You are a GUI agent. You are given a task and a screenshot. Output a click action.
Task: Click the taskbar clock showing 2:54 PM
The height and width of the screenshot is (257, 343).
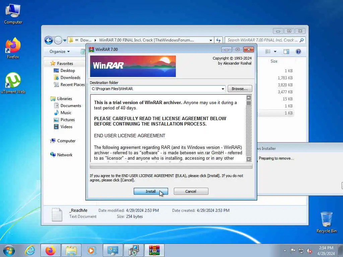point(326,251)
